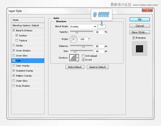The width and height of the screenshot is (161, 126).
Task: Select the Stroke label in the list
Action: (x=19, y=46)
